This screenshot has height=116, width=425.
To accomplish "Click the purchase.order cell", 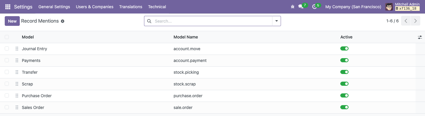I will pos(188,96).
